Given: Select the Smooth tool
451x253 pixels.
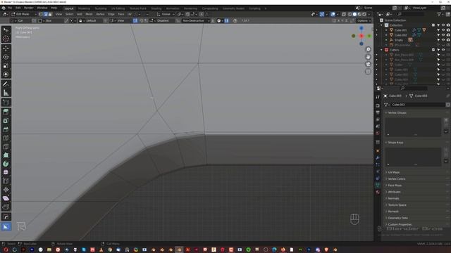Looking at the screenshot, I should pos(6,172).
